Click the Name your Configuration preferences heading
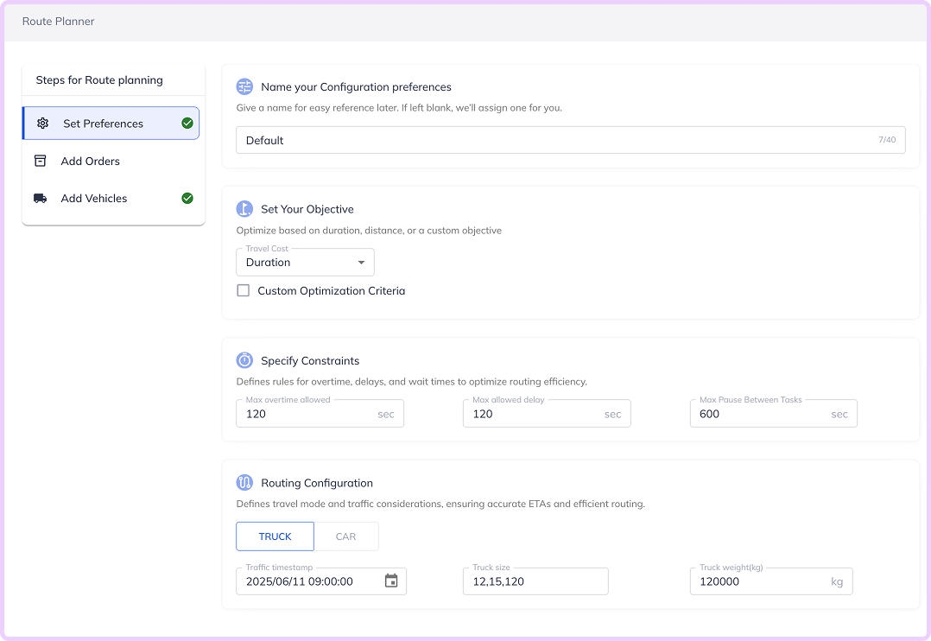 [356, 86]
